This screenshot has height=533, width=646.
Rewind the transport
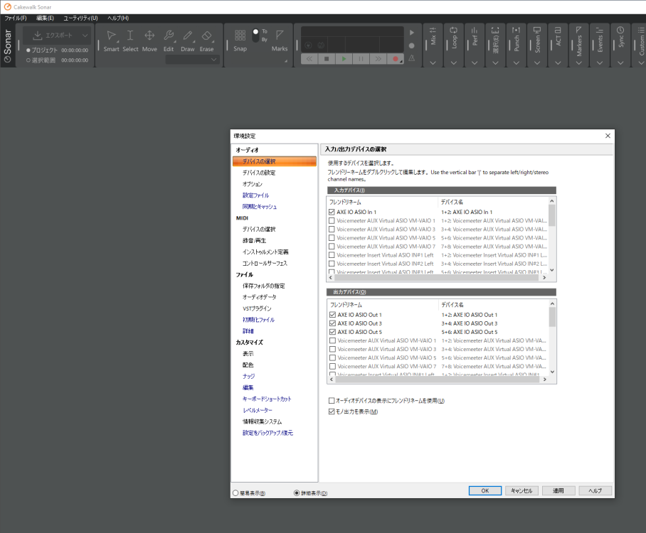click(309, 59)
